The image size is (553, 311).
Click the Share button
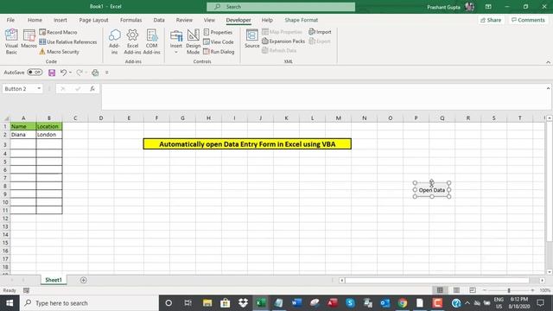click(491, 20)
